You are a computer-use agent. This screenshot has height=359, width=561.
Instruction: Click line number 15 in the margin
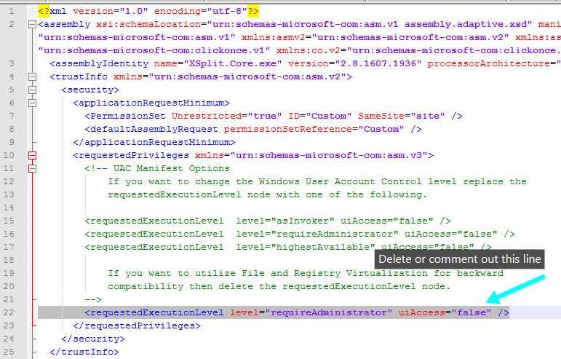click(10, 221)
